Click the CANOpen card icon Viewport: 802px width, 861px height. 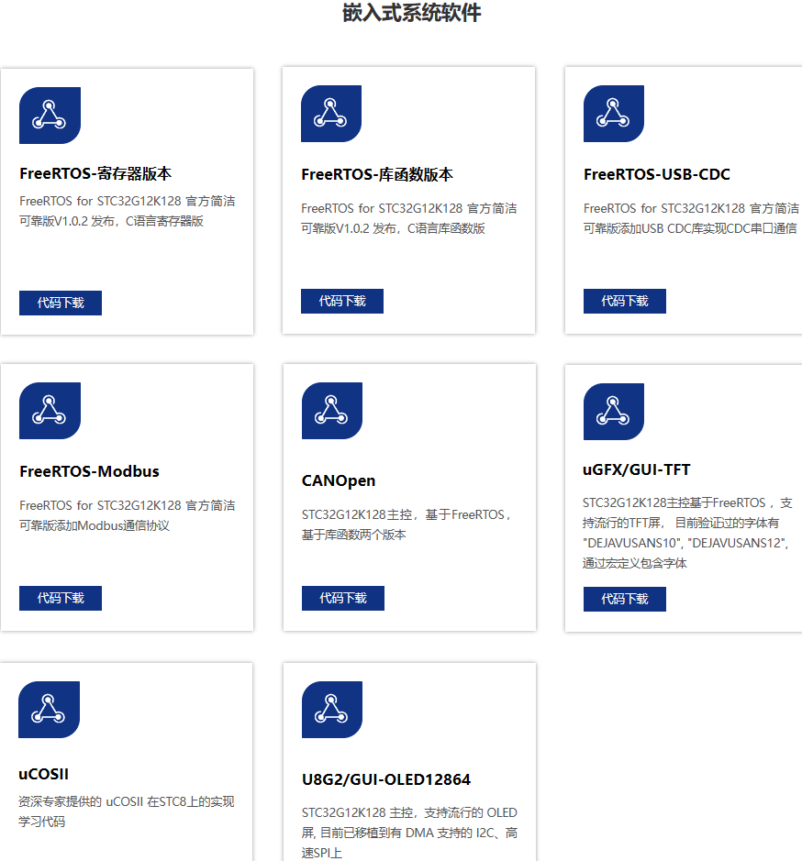coord(332,411)
